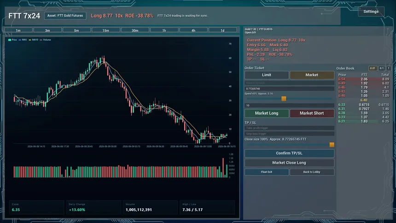Click the Float Exit button
Screen dimensions: 396x223
[267, 172]
